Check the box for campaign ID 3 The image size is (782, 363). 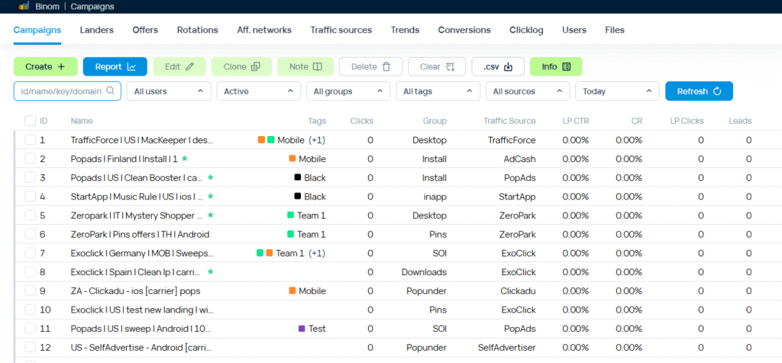(x=30, y=178)
